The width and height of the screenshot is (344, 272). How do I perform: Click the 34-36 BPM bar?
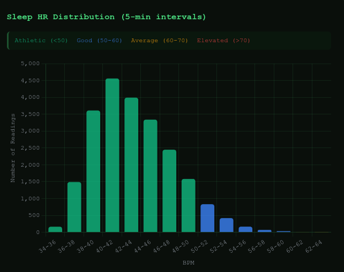[55, 229]
